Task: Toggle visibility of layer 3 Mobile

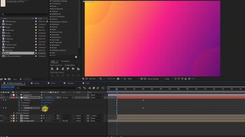Action: [2, 116]
